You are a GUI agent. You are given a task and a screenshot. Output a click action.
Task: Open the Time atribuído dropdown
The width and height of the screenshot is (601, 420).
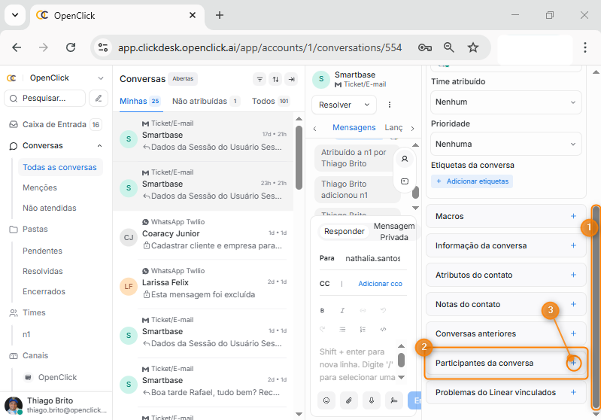point(505,102)
